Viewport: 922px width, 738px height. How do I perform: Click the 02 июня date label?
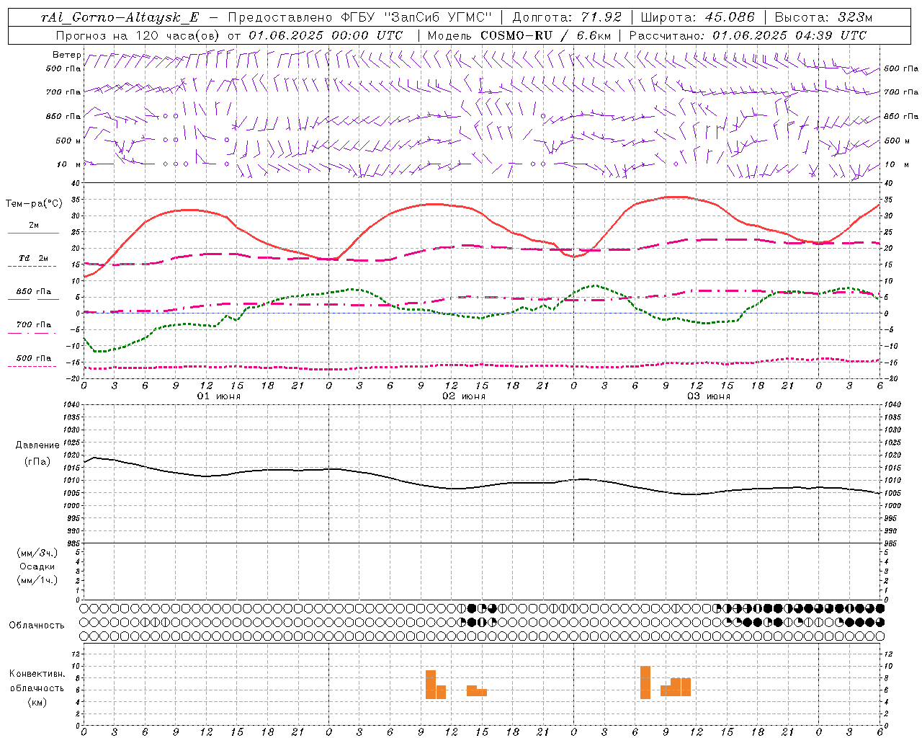click(x=464, y=396)
